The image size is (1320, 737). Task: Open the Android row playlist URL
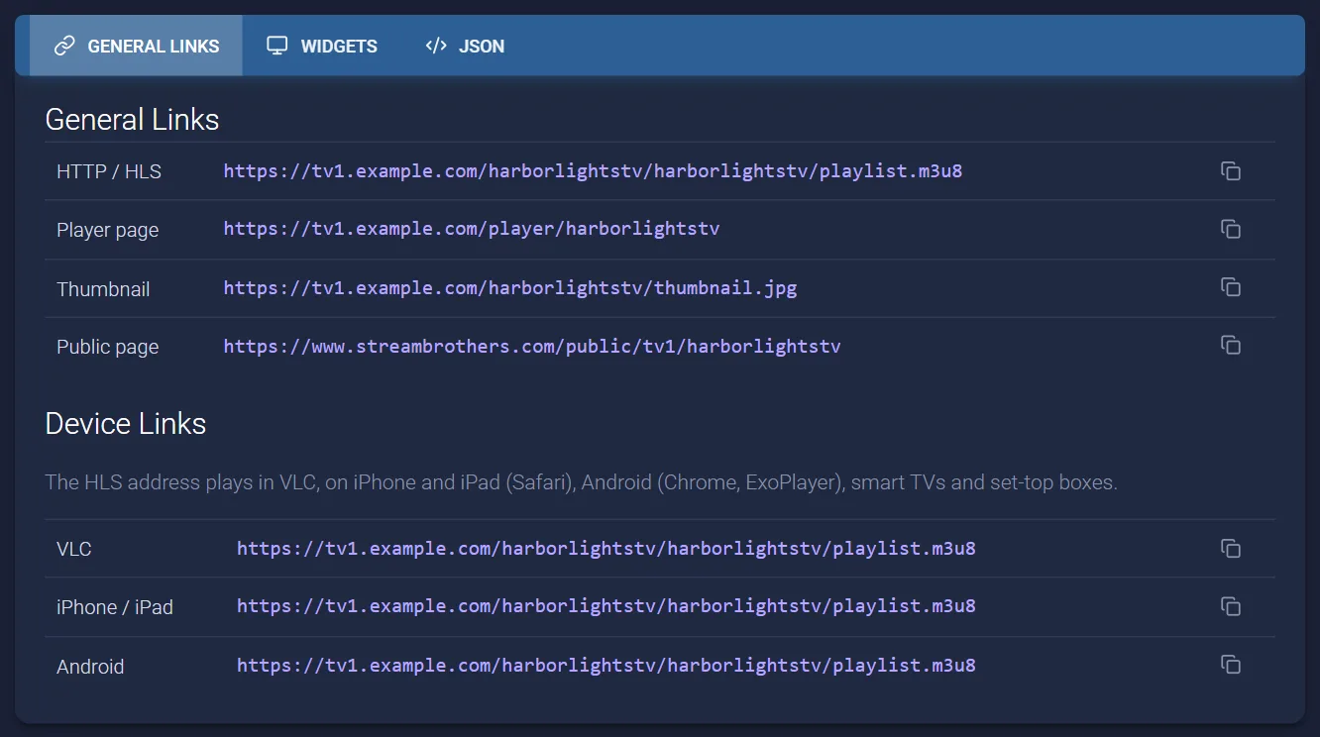click(606, 666)
